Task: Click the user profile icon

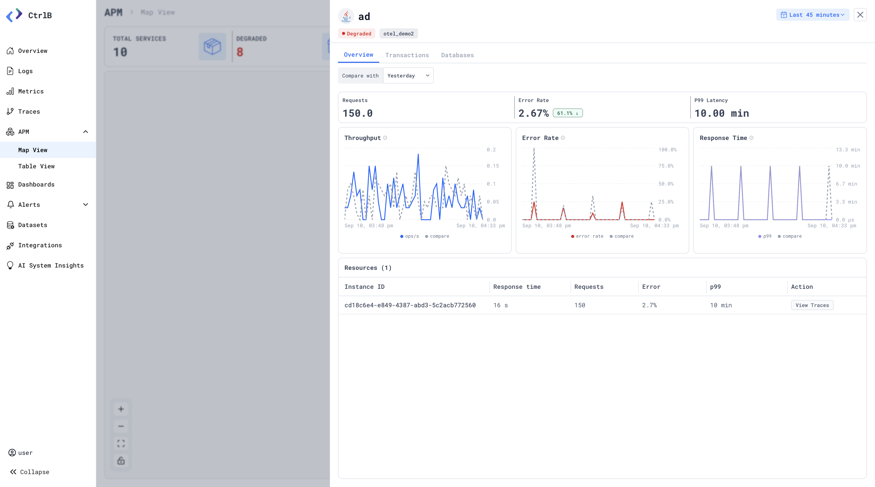Action: coord(12,453)
